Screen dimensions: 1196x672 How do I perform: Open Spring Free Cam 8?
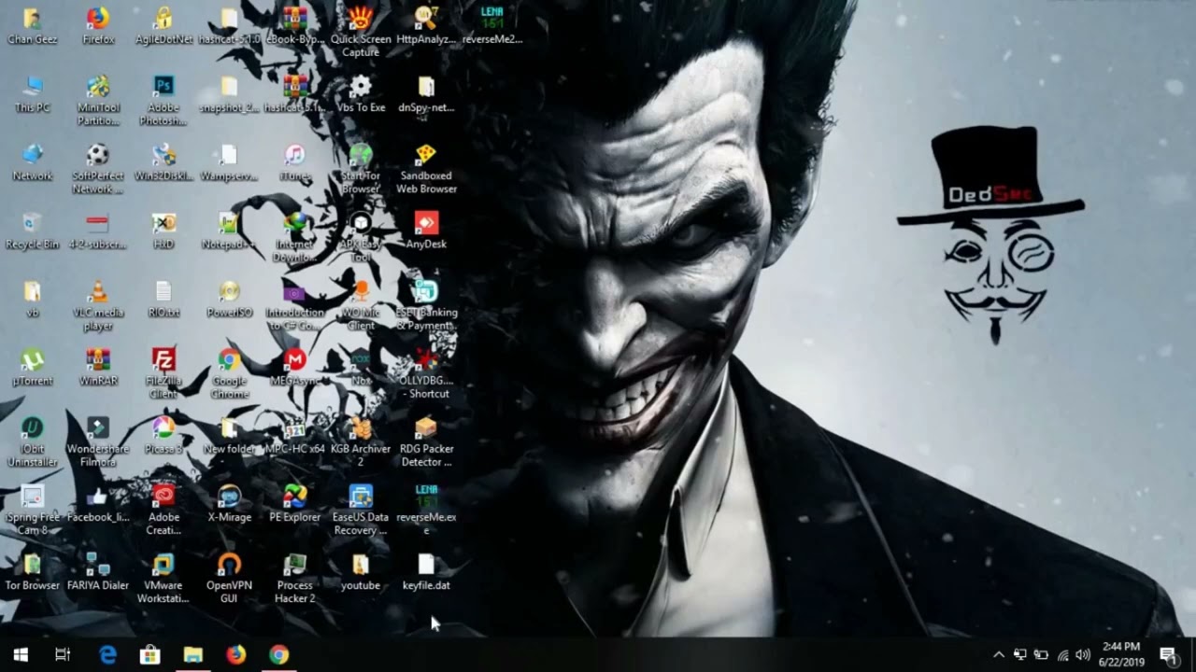point(33,510)
